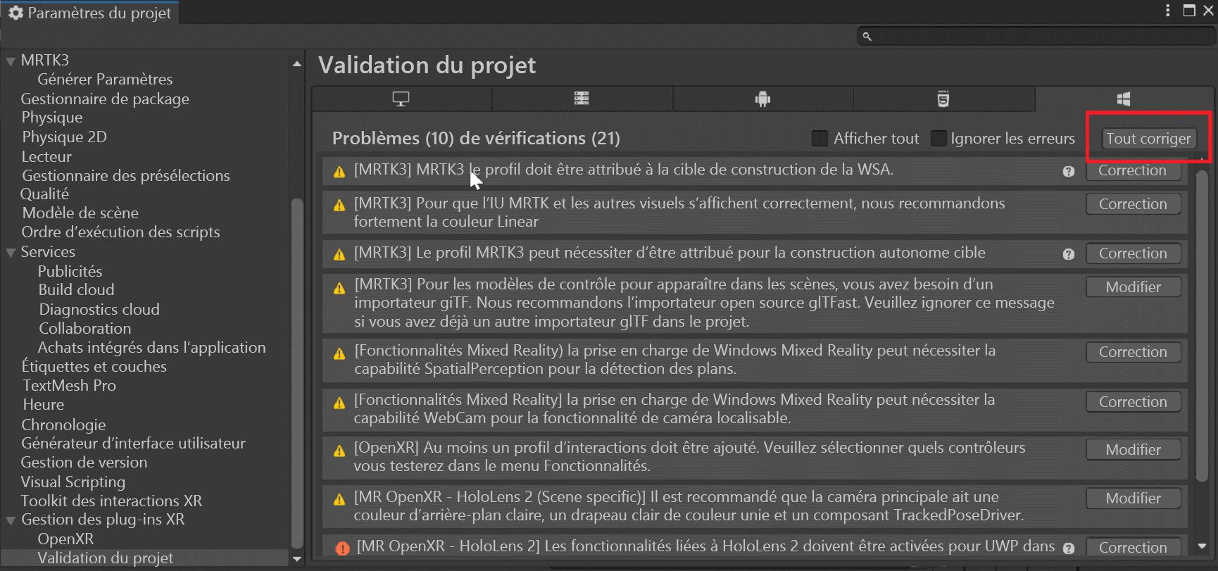Open Visual Scripting settings
Screen dimensions: 1218x571
73,482
